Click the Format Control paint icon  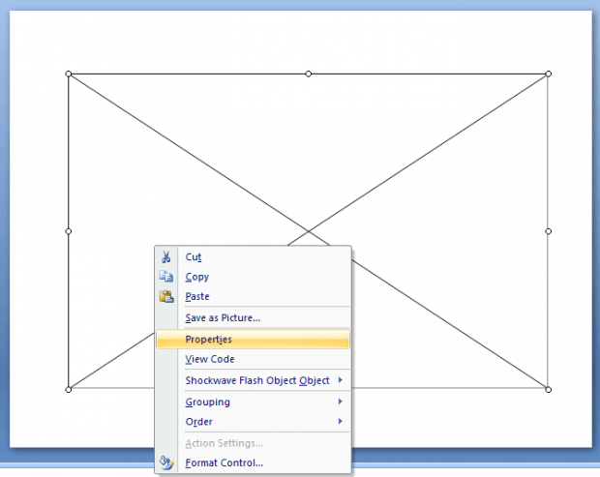pyautogui.click(x=166, y=462)
